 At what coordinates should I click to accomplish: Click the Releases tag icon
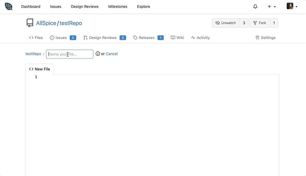coord(135,38)
